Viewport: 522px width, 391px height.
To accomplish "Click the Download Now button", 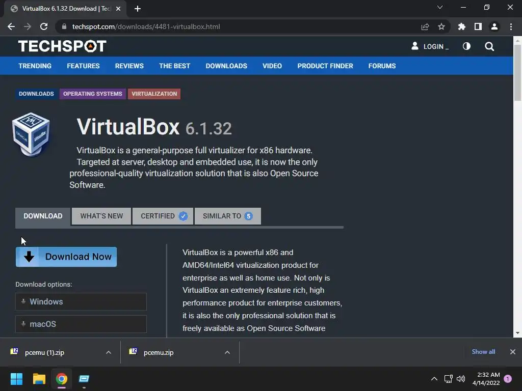I will coord(66,257).
